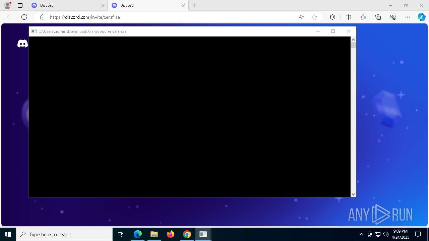Close the first Discord tab

[x=103, y=5]
